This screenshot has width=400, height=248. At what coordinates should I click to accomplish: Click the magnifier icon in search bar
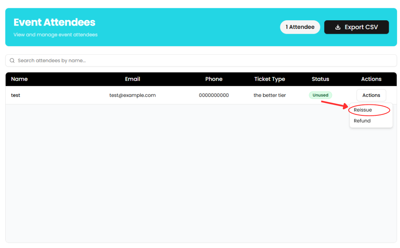(12, 60)
